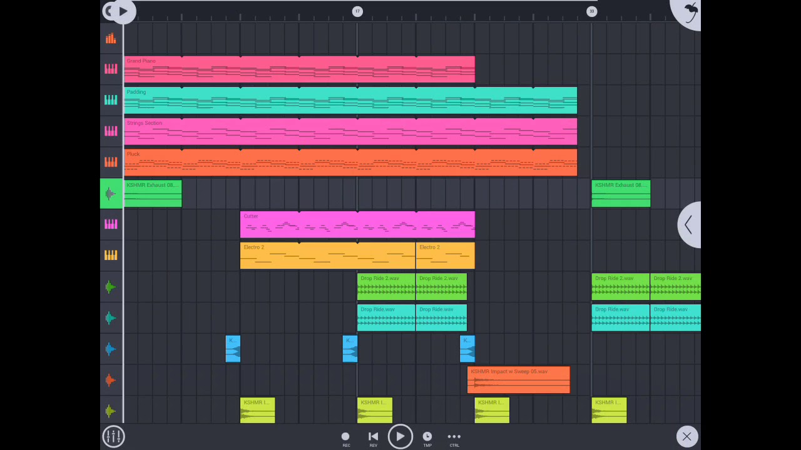This screenshot has width=801, height=450.
Task: Open the FL Studio logo menu
Action: coord(688,11)
